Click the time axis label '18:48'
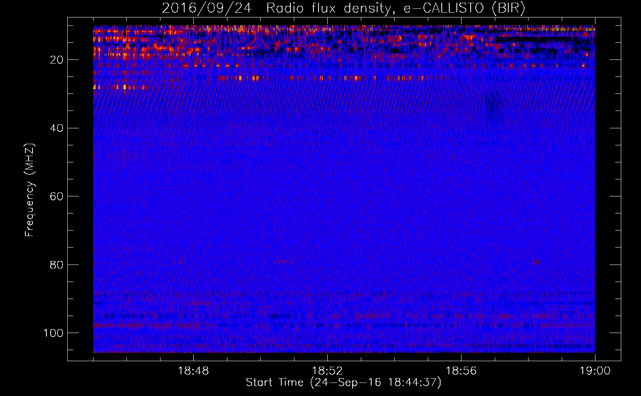The width and height of the screenshot is (641, 396). (x=193, y=371)
